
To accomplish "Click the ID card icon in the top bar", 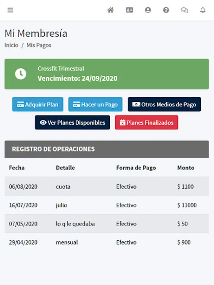I will [x=129, y=10].
